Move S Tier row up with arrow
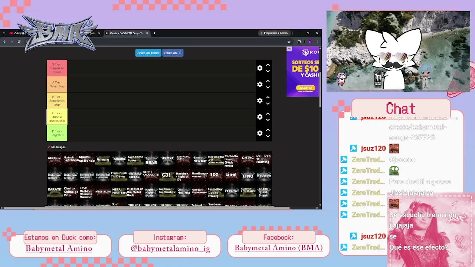 point(268,65)
